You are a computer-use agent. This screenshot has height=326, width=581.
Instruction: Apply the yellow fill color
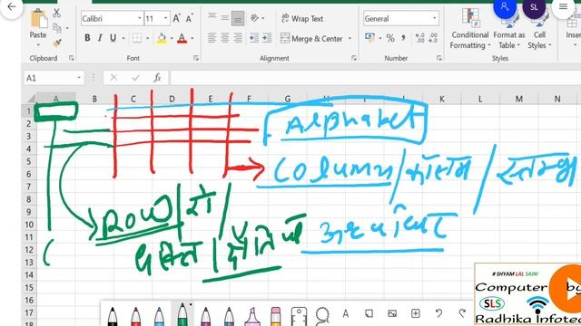click(x=162, y=38)
